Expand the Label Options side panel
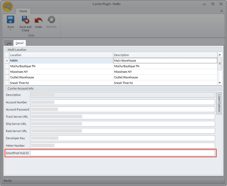 219,103
